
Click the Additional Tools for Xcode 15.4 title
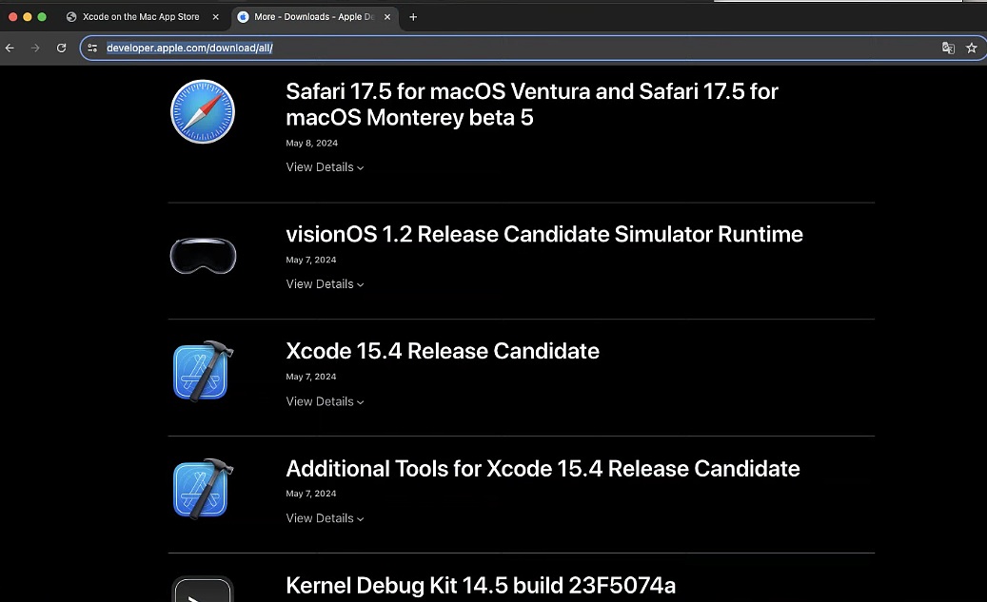[543, 469]
